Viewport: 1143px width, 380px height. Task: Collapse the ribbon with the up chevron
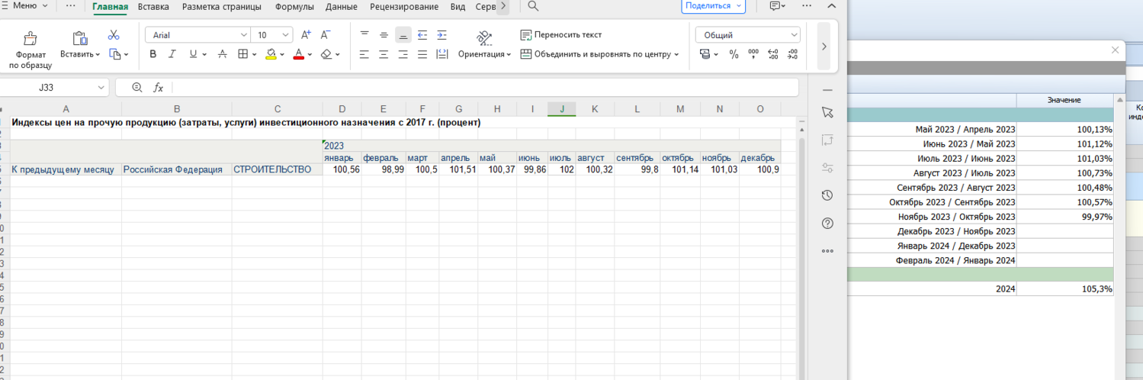(x=832, y=5)
